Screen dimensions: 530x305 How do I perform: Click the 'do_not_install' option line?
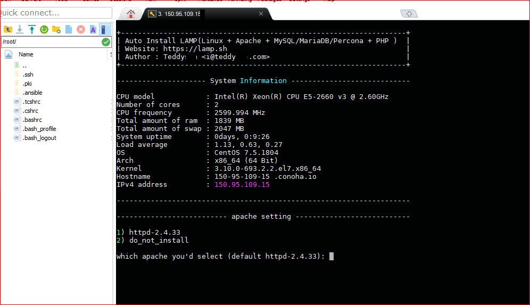point(159,241)
